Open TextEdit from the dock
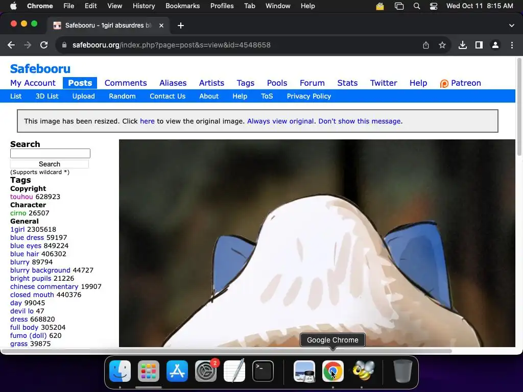 pyautogui.click(x=234, y=371)
